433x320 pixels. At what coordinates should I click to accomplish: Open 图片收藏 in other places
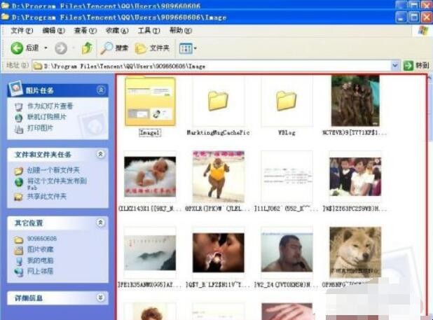coord(41,249)
